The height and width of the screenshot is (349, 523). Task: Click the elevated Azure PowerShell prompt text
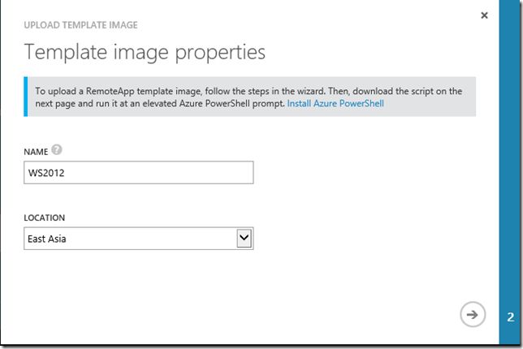(x=213, y=103)
